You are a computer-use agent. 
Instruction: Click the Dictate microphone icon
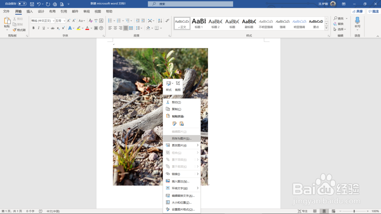pos(357,20)
